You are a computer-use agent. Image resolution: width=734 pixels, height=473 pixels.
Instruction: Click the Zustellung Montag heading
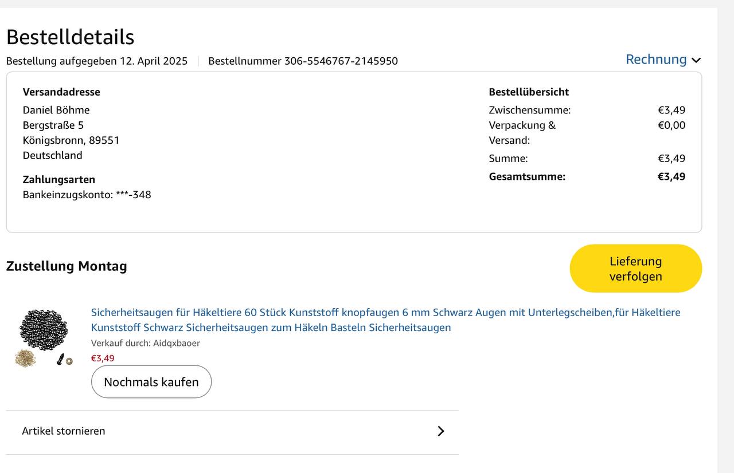click(67, 266)
